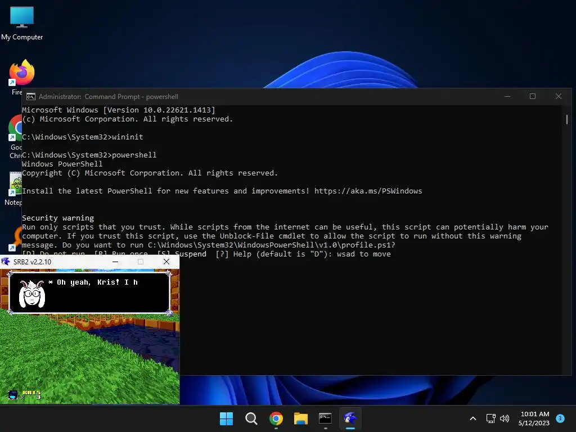Click the "Copyright (C) Microsoft Corporation" line
576x432 pixels.
[x=150, y=173]
